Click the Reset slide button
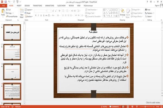Screen dimensions: 163x108 click(x=27, y=13)
